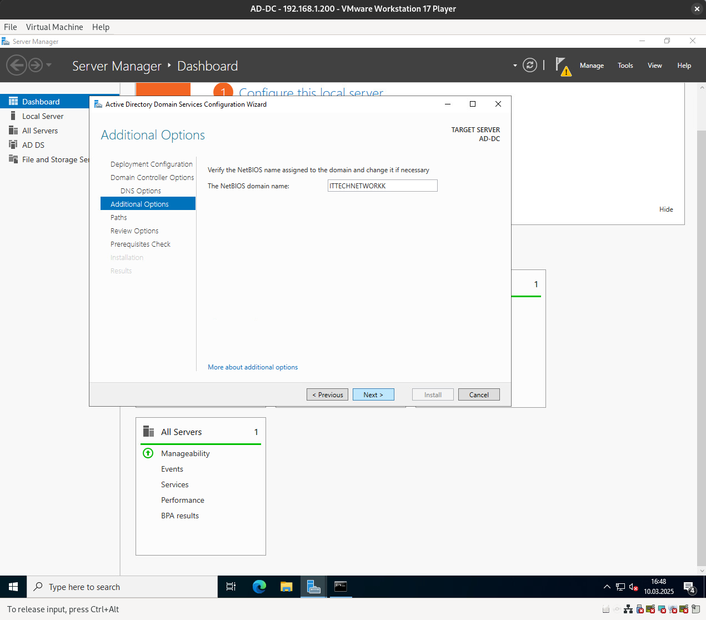Open the Tools menu
706x620 pixels.
click(x=625, y=66)
